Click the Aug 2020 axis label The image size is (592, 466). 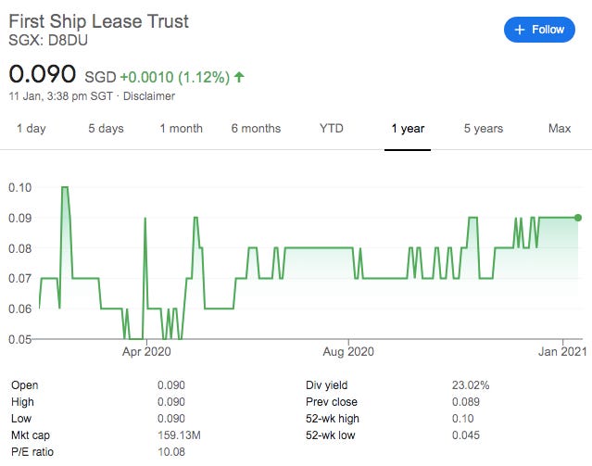348,351
